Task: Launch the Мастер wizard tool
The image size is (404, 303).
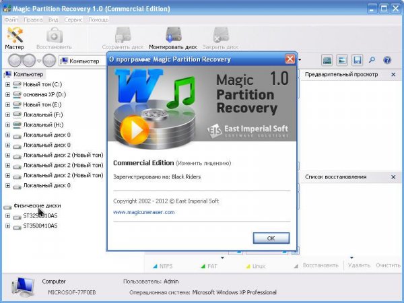Action: click(14, 38)
